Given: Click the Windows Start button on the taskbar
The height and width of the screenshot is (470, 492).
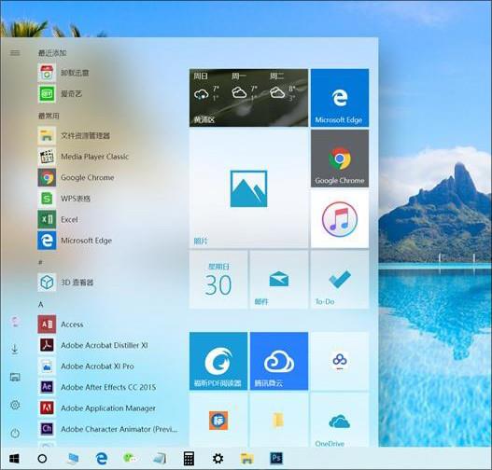Looking at the screenshot, I should (14, 459).
